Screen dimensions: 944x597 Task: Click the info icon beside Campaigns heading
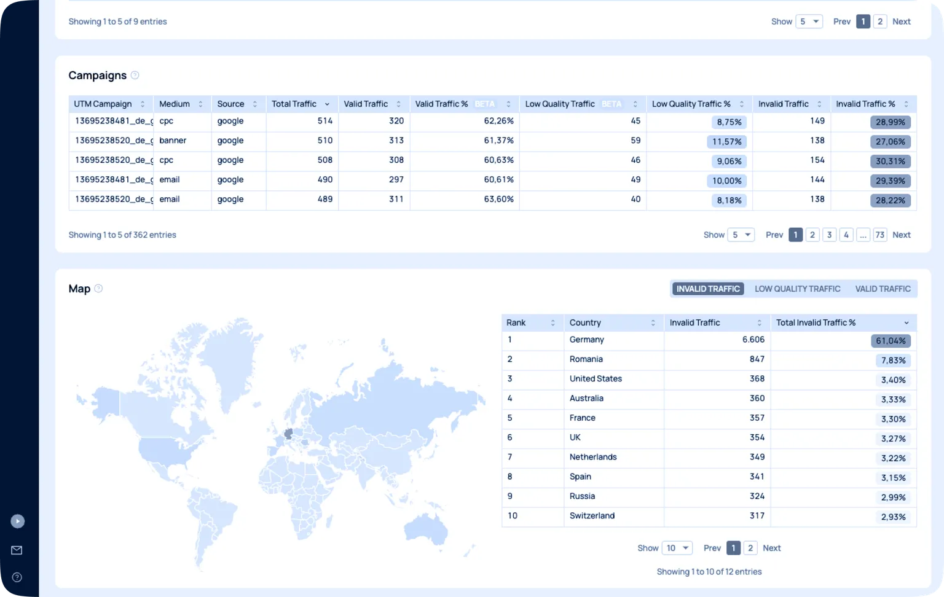coord(135,76)
